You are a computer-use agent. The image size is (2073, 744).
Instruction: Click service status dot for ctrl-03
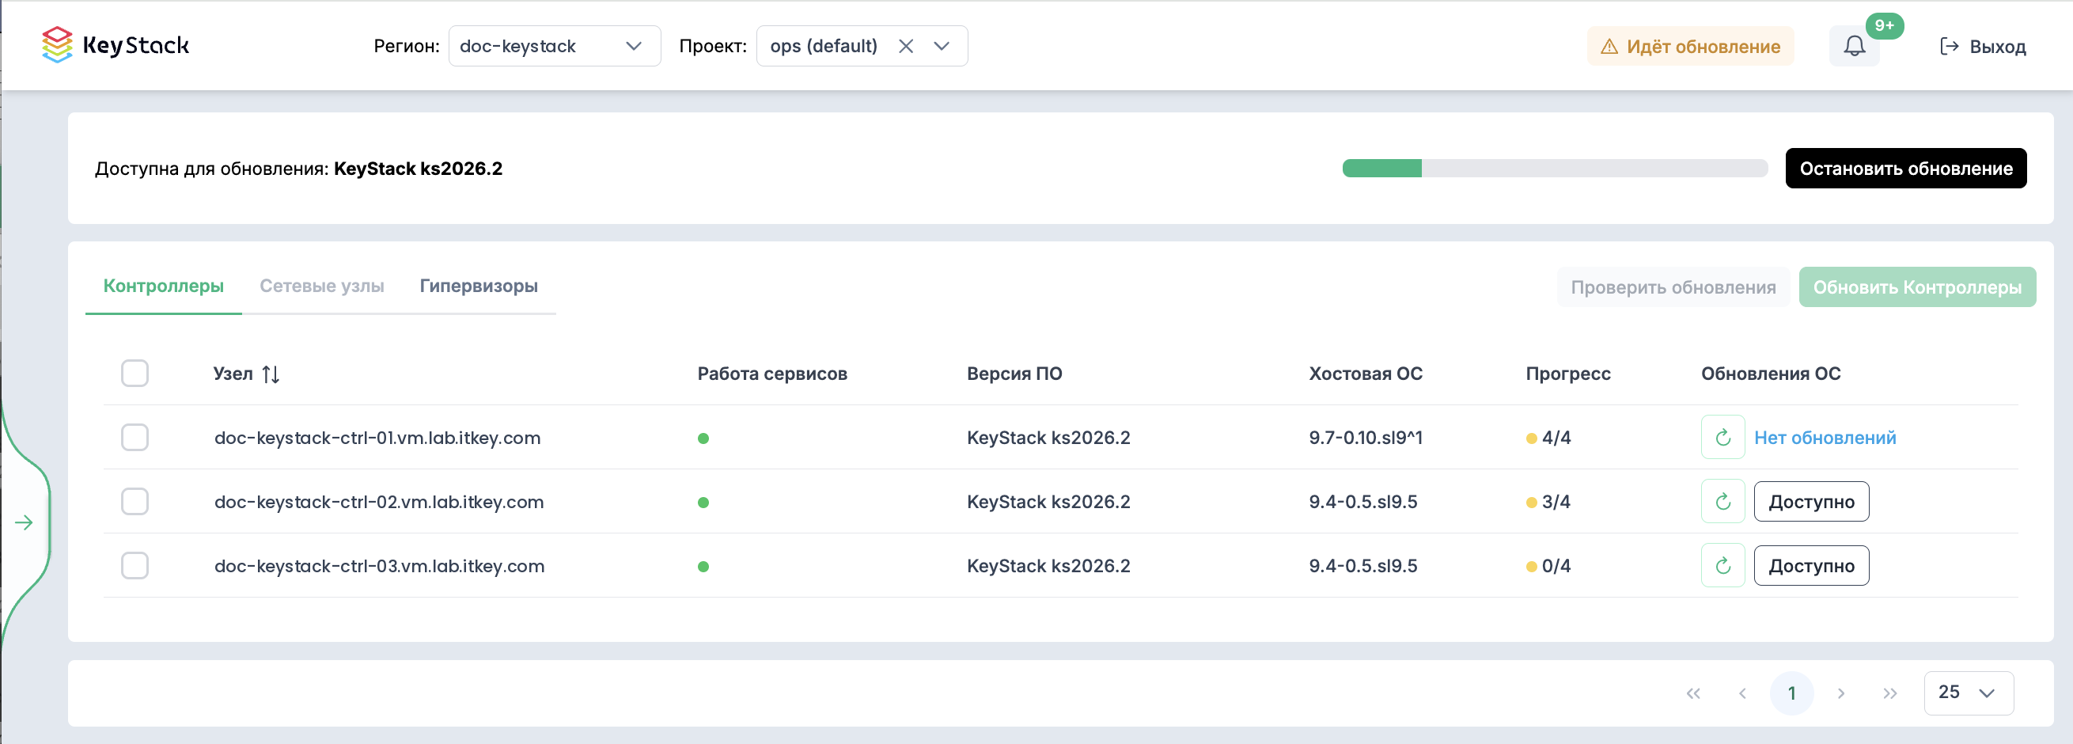[703, 567]
